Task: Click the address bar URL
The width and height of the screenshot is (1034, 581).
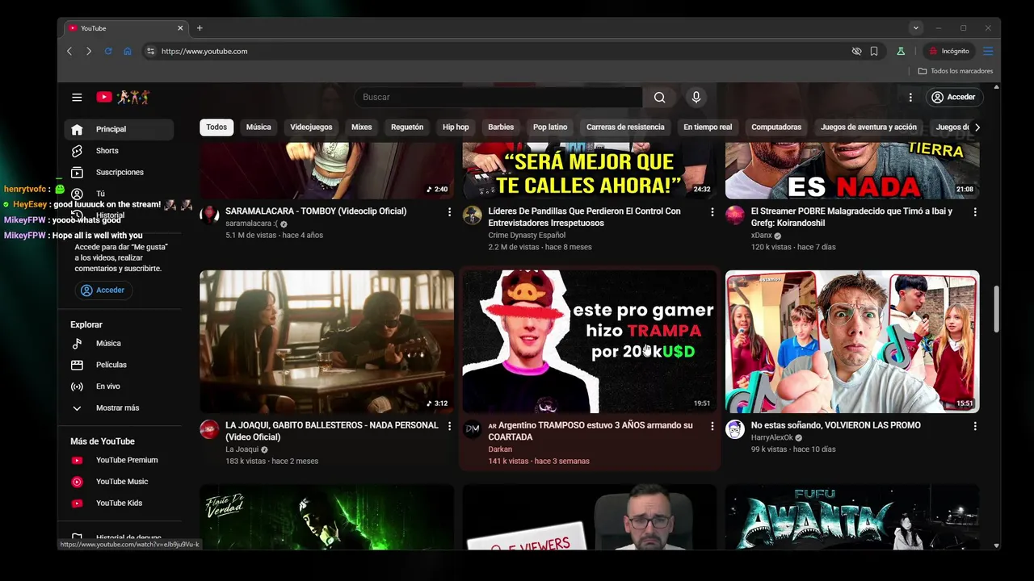Action: click(204, 51)
